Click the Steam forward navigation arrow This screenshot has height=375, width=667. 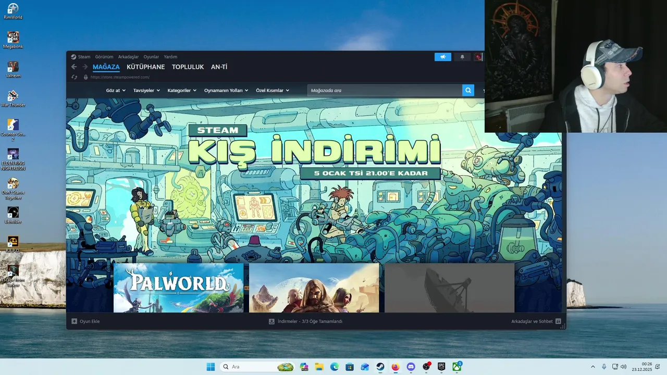(x=85, y=67)
